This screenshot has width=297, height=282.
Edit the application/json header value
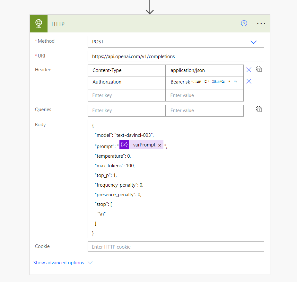205,70
